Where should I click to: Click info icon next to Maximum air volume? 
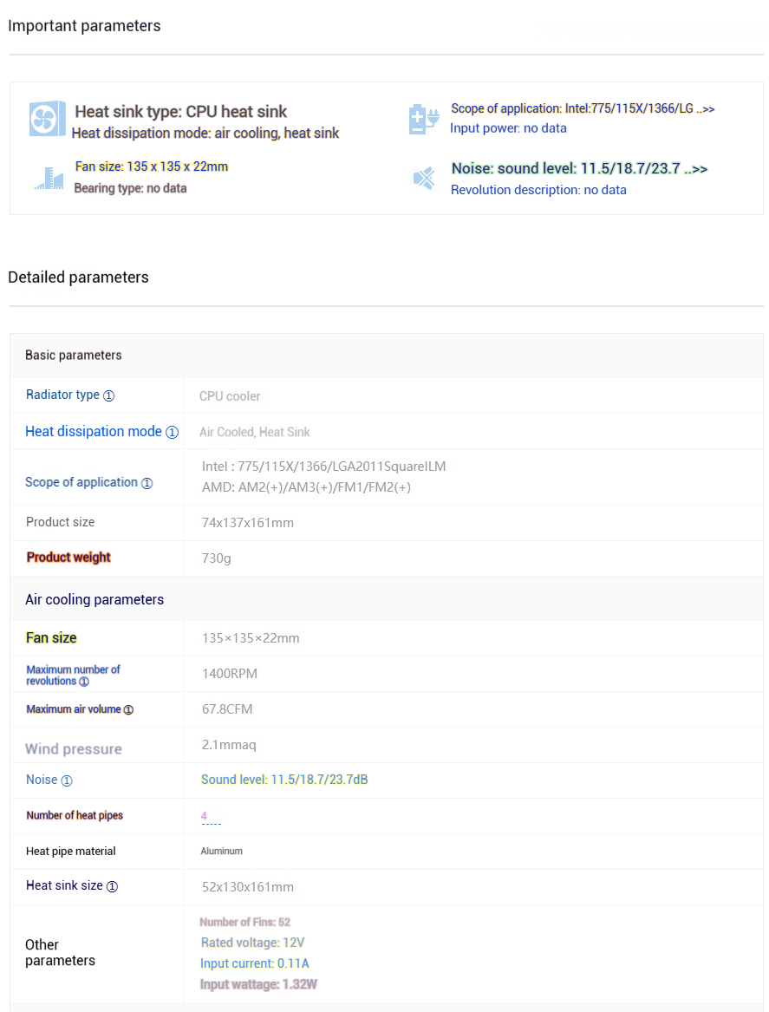tap(128, 710)
